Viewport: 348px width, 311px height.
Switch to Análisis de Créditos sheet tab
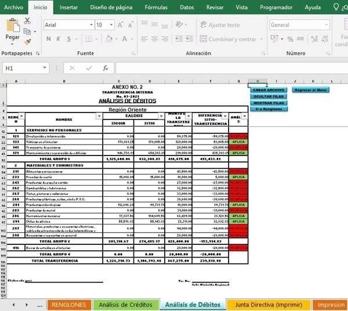tap(126, 305)
